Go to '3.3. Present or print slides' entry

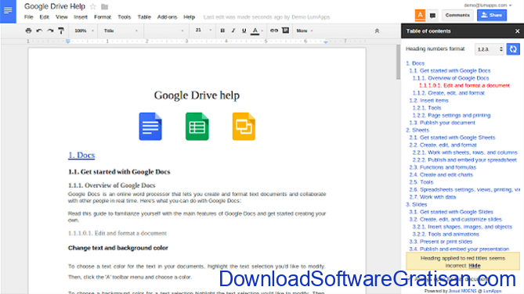point(441,242)
